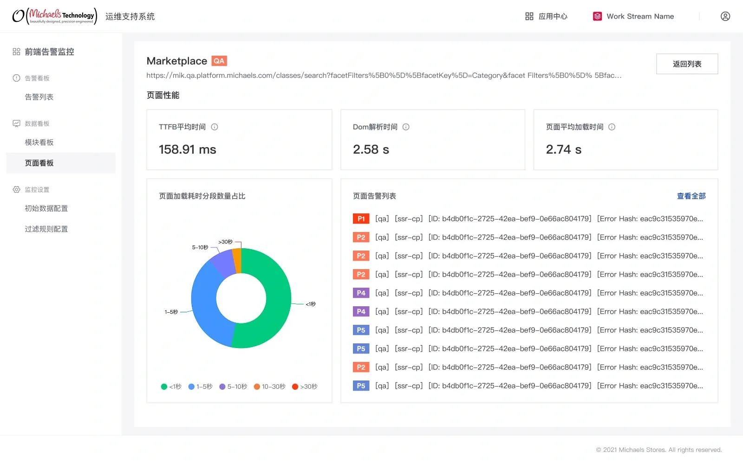Open the Marketplace page URL
The image size is (743, 464).
pos(384,75)
